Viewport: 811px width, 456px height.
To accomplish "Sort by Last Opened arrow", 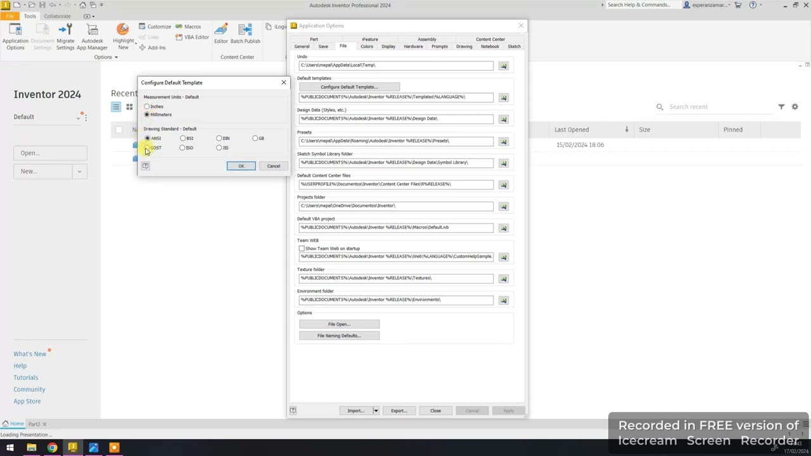I will (x=627, y=130).
